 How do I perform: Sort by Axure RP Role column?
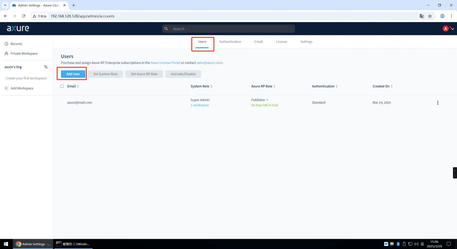click(263, 86)
